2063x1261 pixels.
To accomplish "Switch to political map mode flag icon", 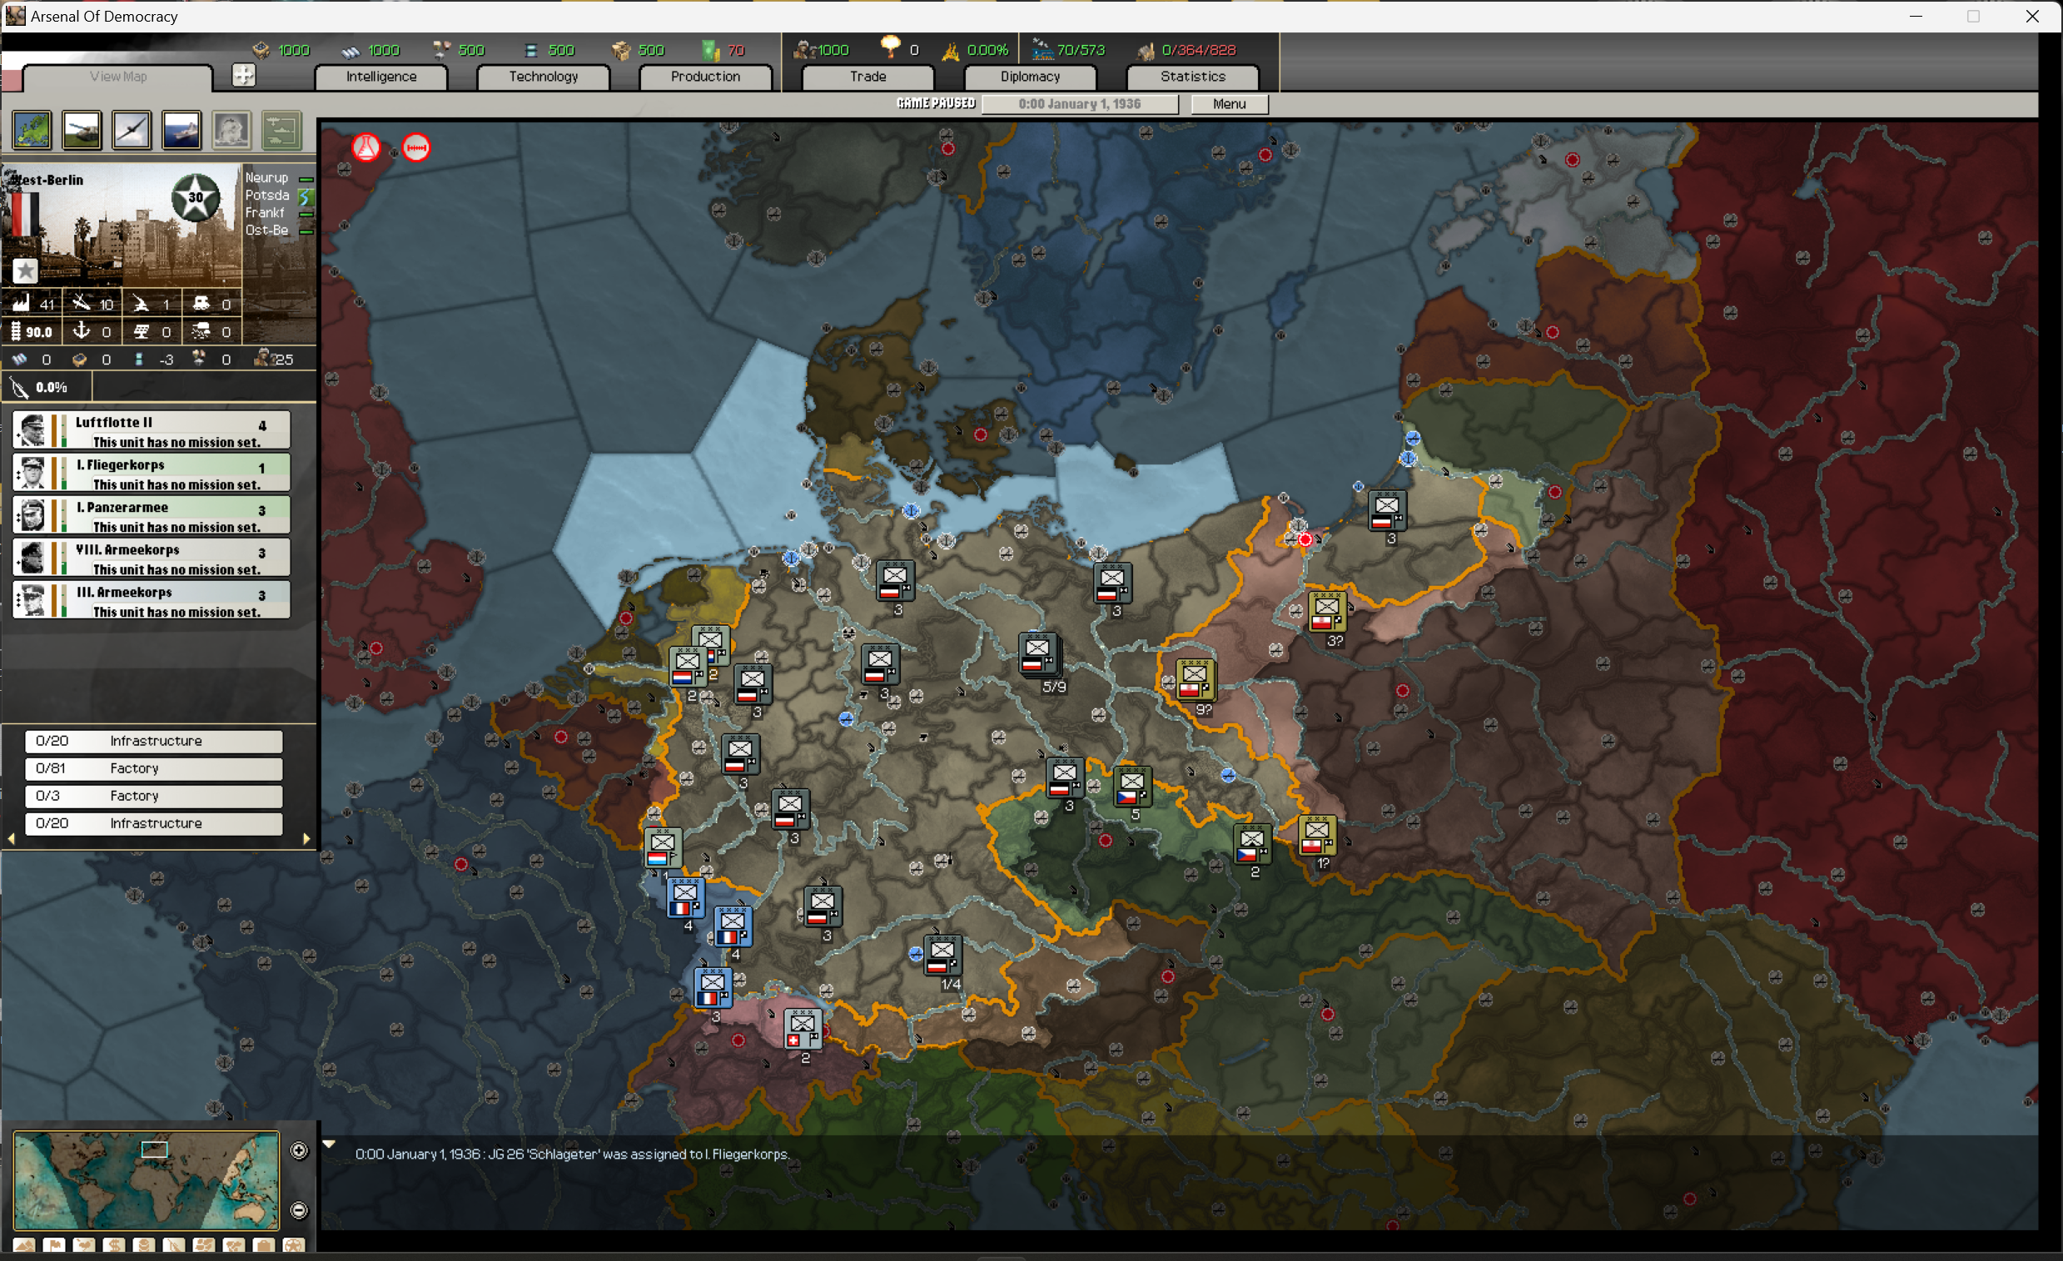I will coord(53,1246).
